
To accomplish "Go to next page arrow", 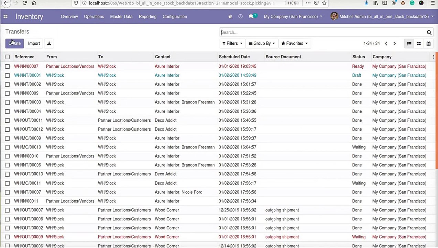I will pos(394,43).
